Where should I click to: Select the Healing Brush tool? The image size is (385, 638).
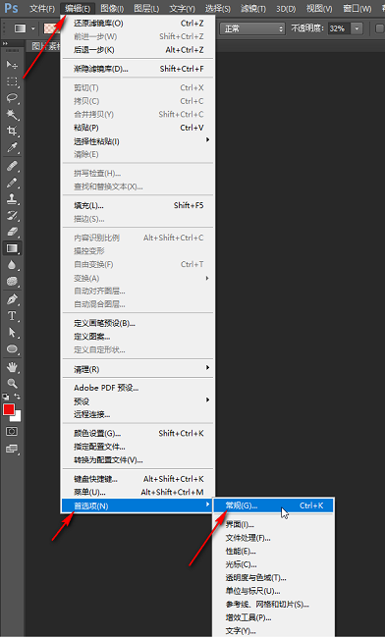click(x=12, y=166)
